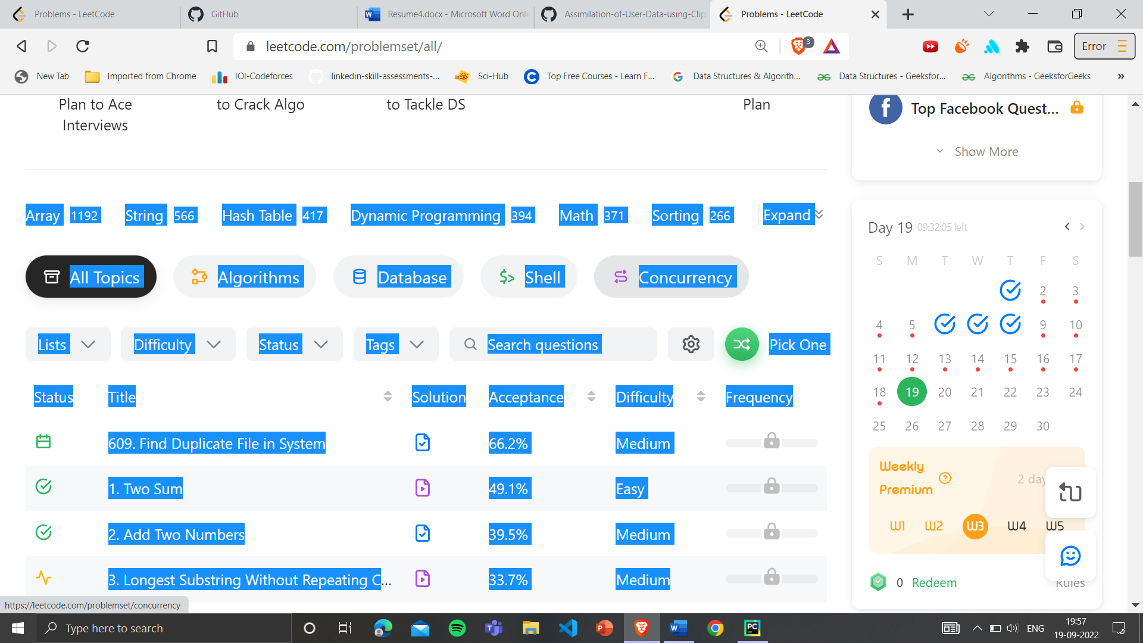This screenshot has width=1143, height=643.
Task: Open the solution icon for Two Sum
Action: click(422, 488)
